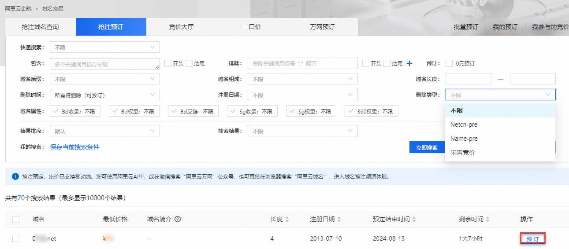Switch to the 竞价大厅 tab
Image resolution: width=569 pixels, height=249 pixels.
(x=181, y=27)
